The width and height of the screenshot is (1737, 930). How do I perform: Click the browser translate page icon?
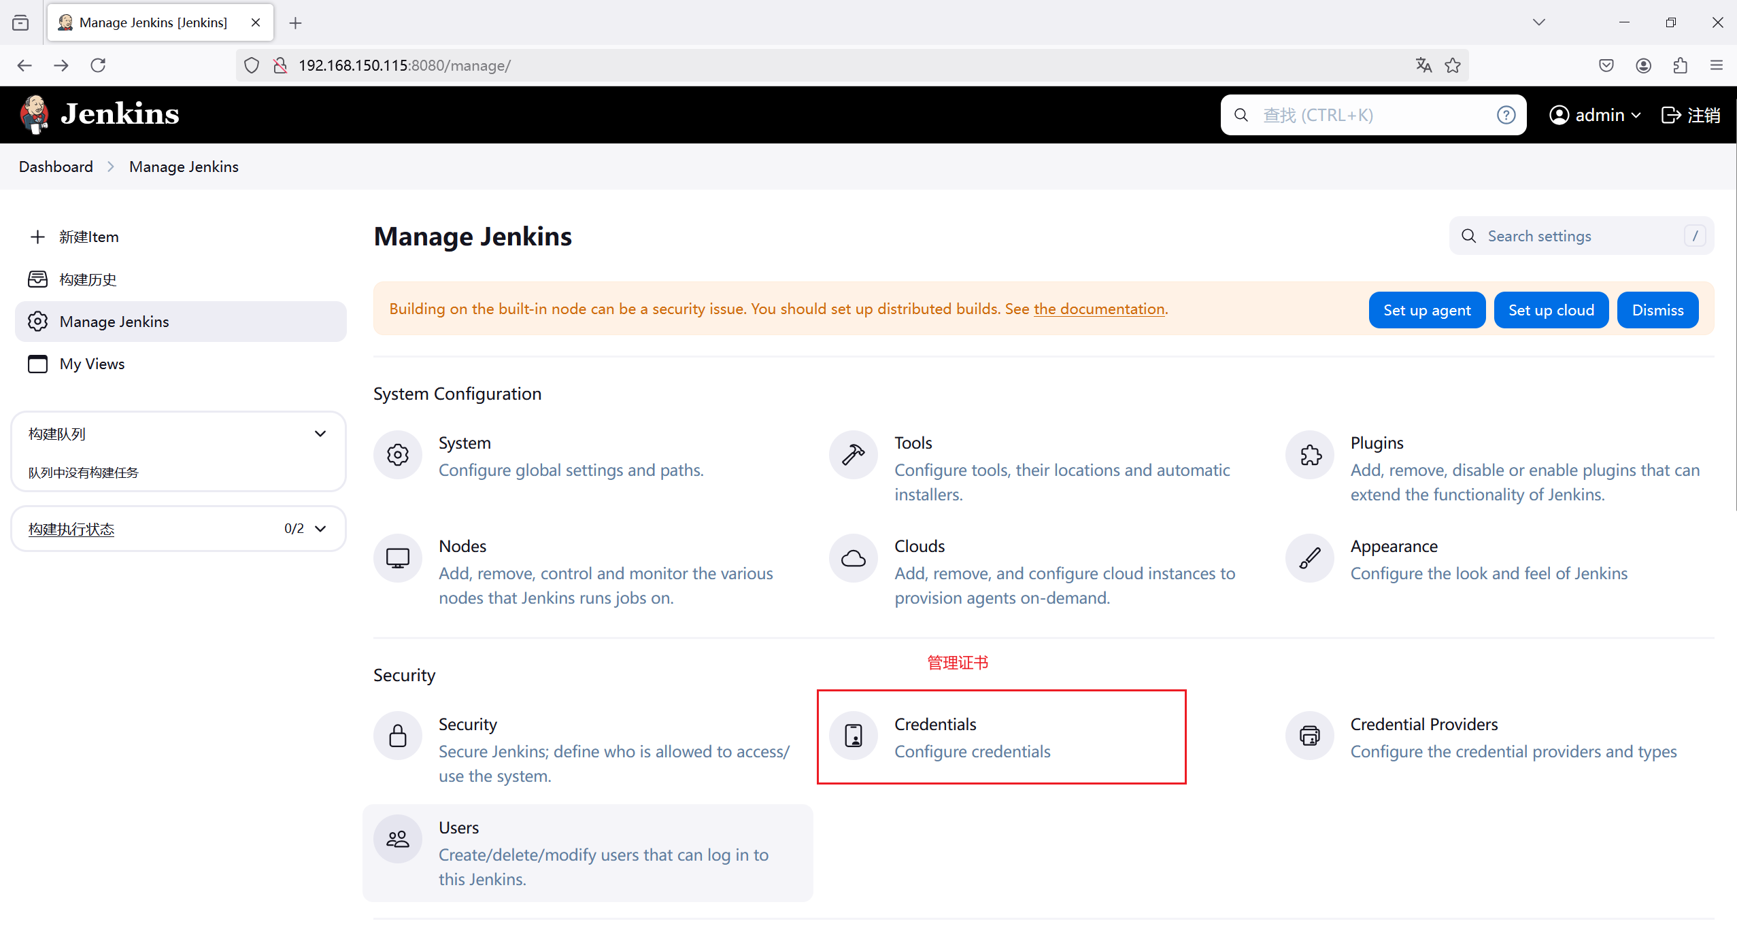(1423, 65)
